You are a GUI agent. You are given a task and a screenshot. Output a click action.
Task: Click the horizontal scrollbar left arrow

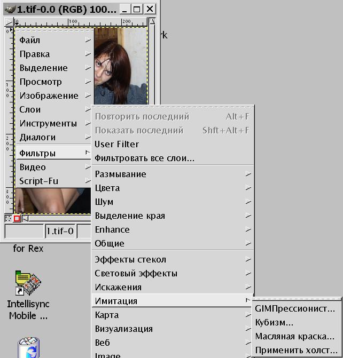click(x=25, y=218)
